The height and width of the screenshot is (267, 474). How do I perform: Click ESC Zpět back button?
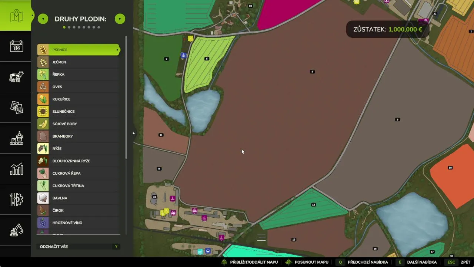[x=458, y=262]
